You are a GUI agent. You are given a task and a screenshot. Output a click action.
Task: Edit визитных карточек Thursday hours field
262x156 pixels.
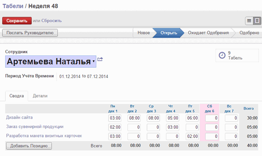click(x=173, y=137)
